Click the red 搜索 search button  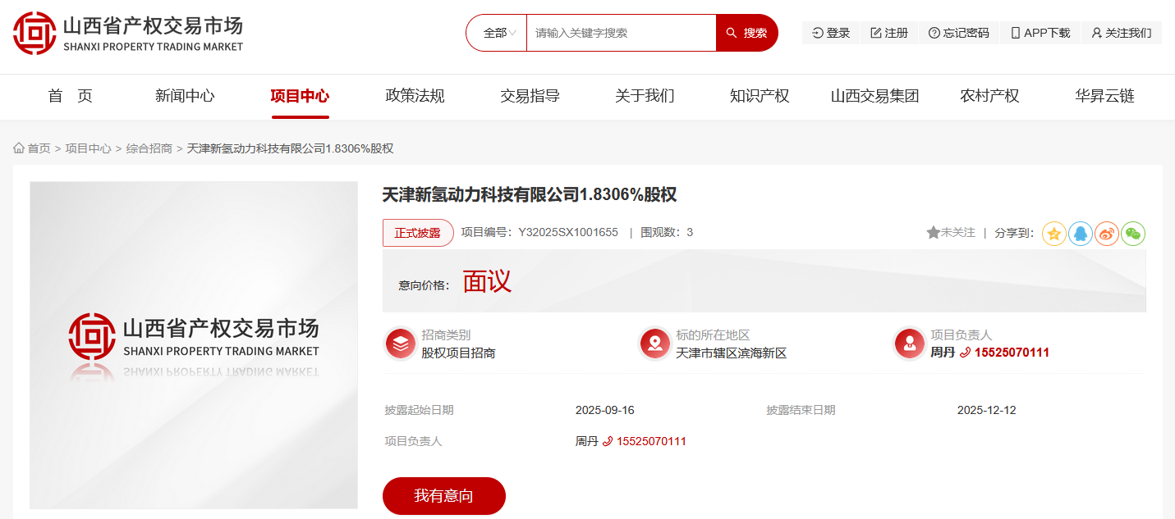(x=746, y=33)
